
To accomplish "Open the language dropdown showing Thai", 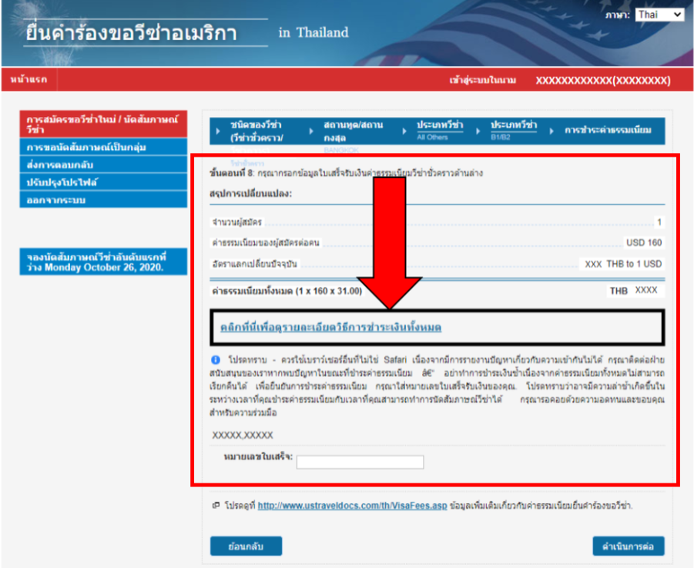I will [x=659, y=15].
